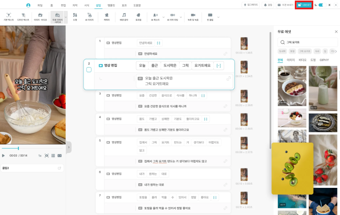Add 배경 음악 background music
Screen dimensions: 340x215
(124, 17)
